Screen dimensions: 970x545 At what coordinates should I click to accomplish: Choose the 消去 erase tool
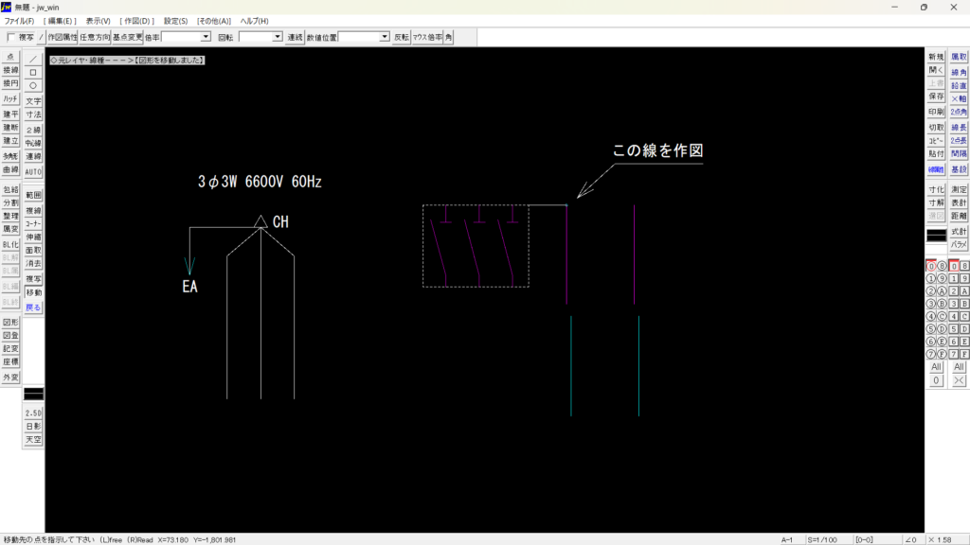click(34, 263)
